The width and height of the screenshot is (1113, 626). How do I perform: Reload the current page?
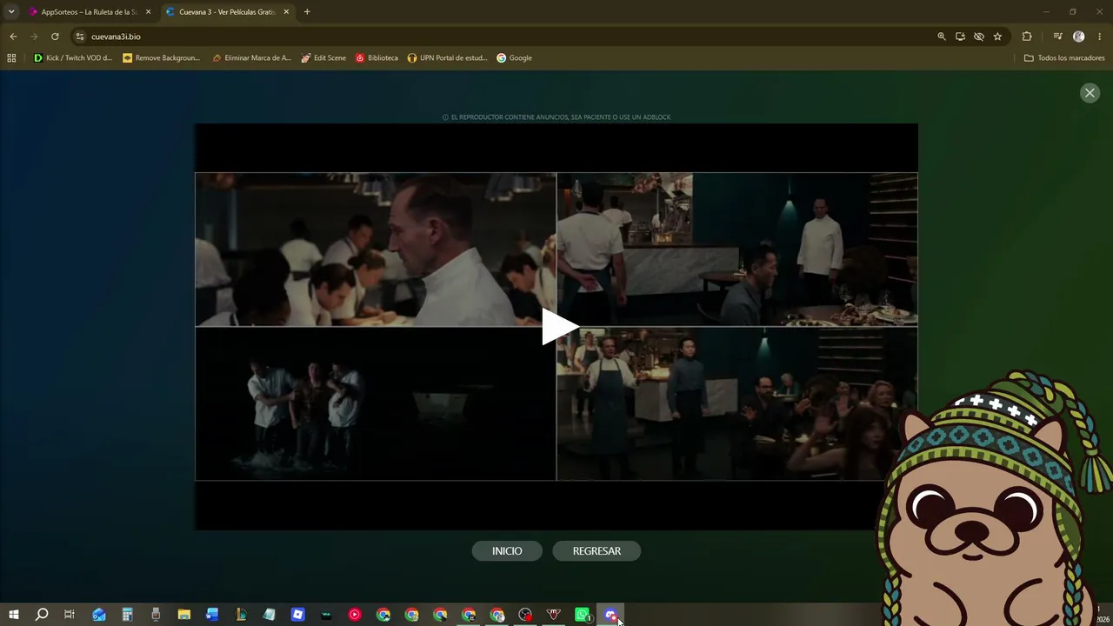[x=55, y=37]
